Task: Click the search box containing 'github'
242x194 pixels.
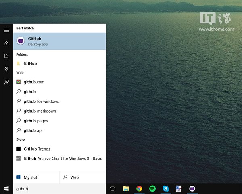Action: 59,189
